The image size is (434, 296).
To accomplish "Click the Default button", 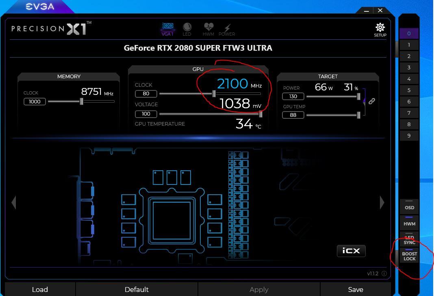I will coord(137,289).
